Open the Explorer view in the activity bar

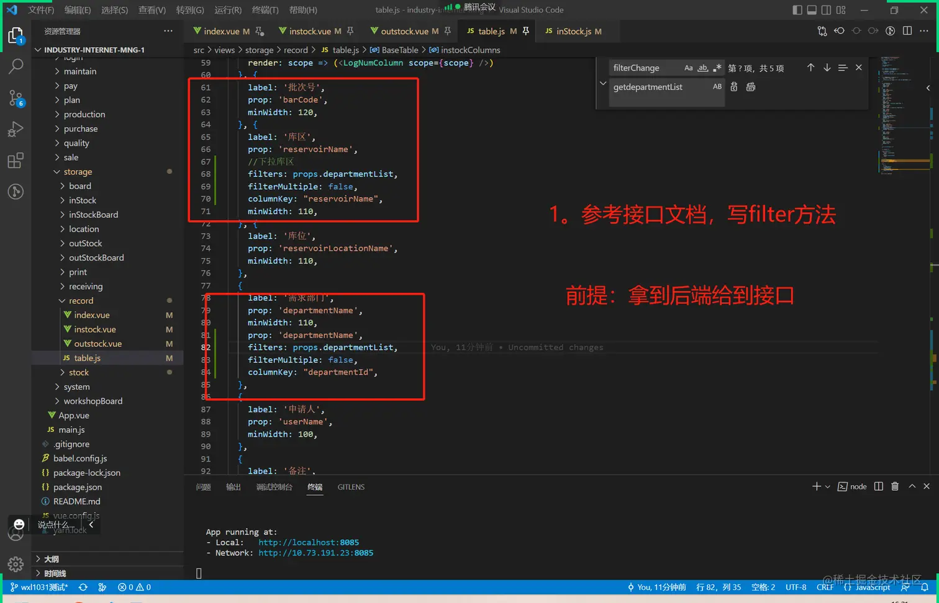click(16, 35)
